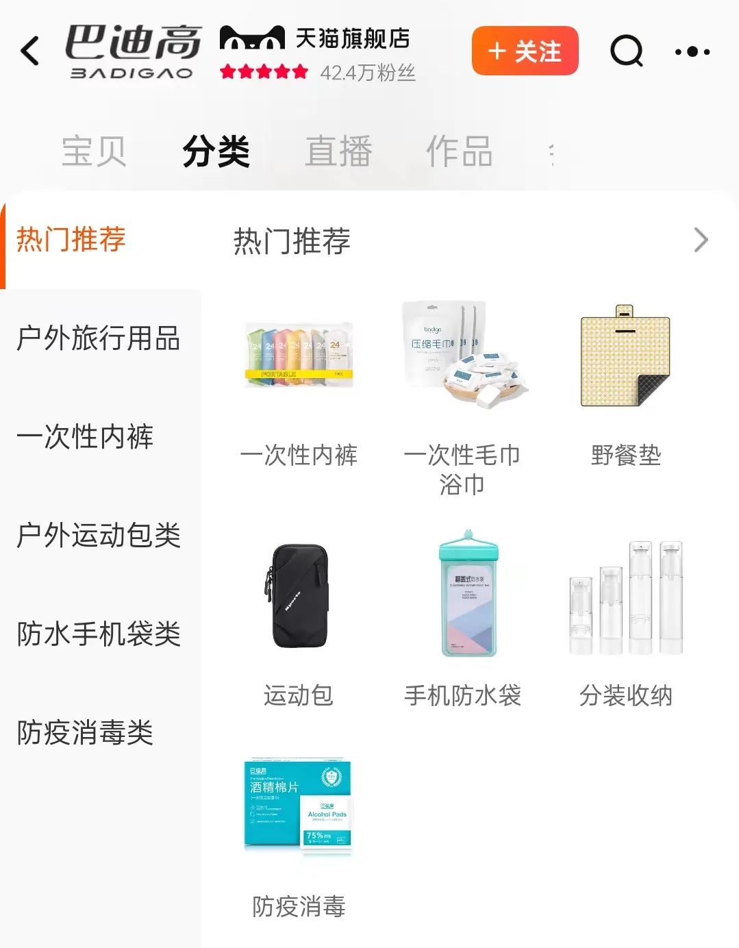
Task: Open the three-dots more menu
Action: [692, 51]
